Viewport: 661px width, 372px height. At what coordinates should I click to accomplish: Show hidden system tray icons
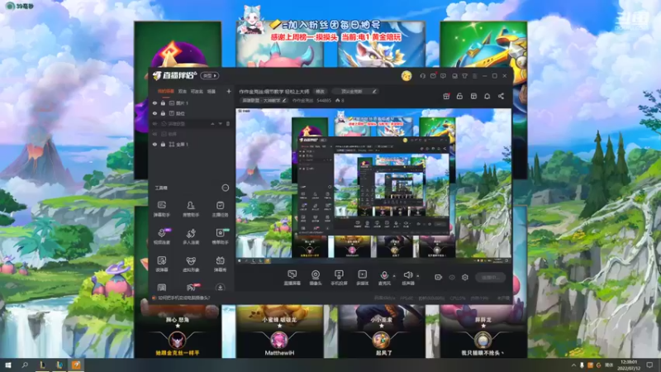[573, 365]
